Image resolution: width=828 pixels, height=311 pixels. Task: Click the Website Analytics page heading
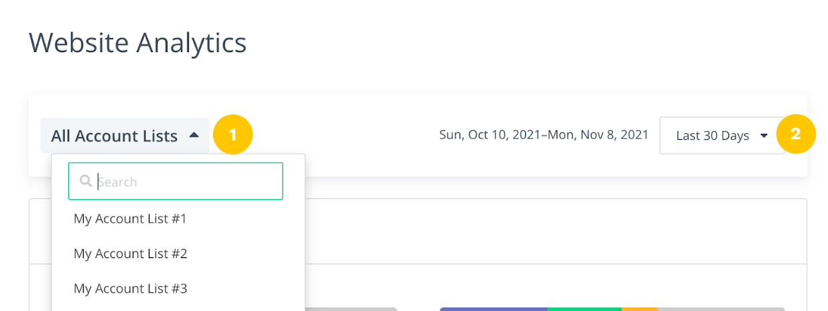click(138, 43)
